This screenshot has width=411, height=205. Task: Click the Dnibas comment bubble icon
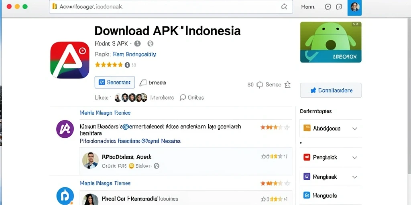pyautogui.click(x=183, y=98)
